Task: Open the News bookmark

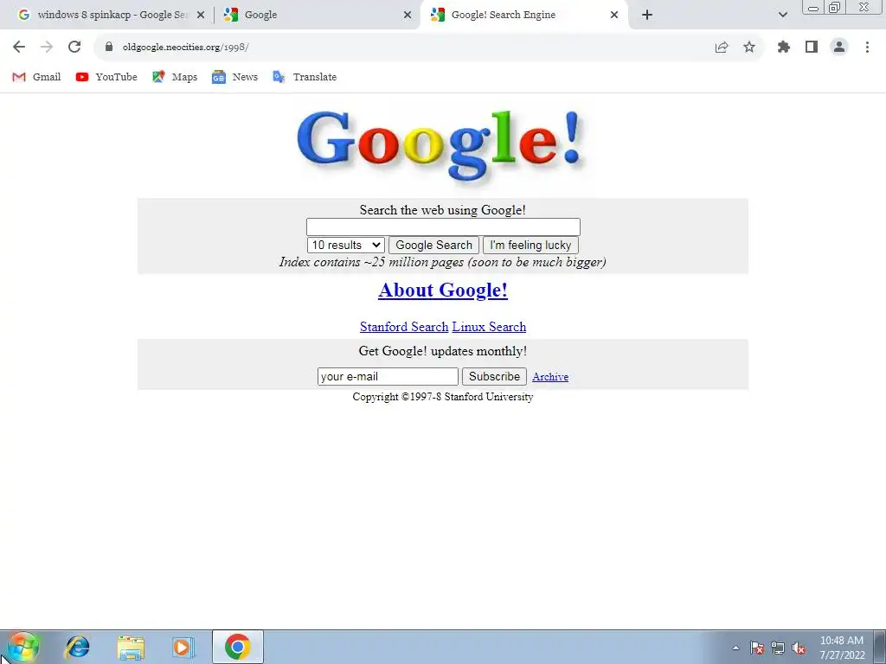Action: 234,77
